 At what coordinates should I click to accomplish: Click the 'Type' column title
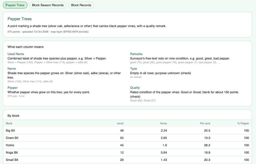[133, 69]
